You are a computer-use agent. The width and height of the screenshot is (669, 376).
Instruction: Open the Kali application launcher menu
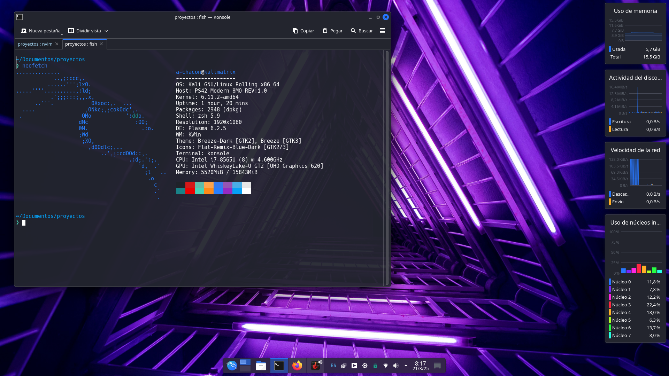tap(232, 366)
